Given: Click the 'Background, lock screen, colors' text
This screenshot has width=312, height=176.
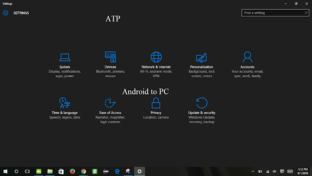Looking at the screenshot, I should 201,74.
